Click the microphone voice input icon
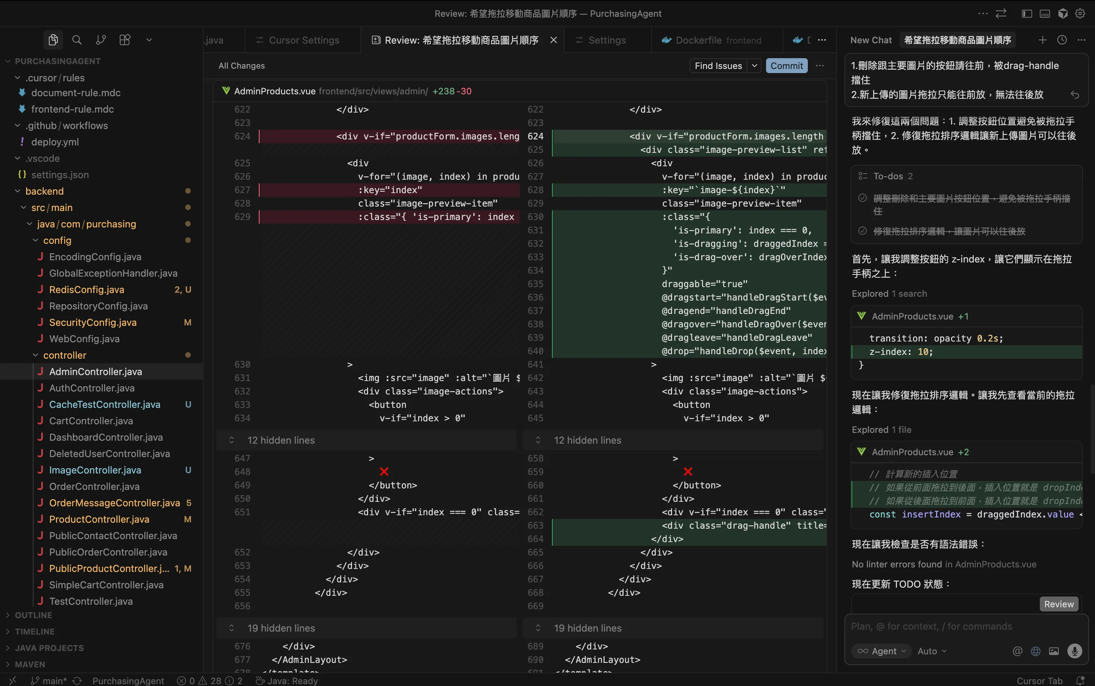This screenshot has width=1095, height=686. point(1074,651)
